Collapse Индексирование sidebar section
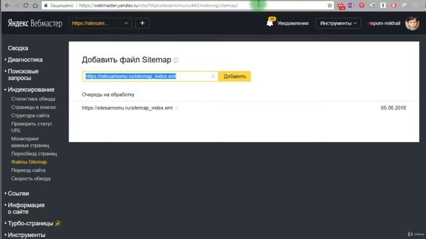Viewport: 426px width, 239px height. tap(31, 90)
